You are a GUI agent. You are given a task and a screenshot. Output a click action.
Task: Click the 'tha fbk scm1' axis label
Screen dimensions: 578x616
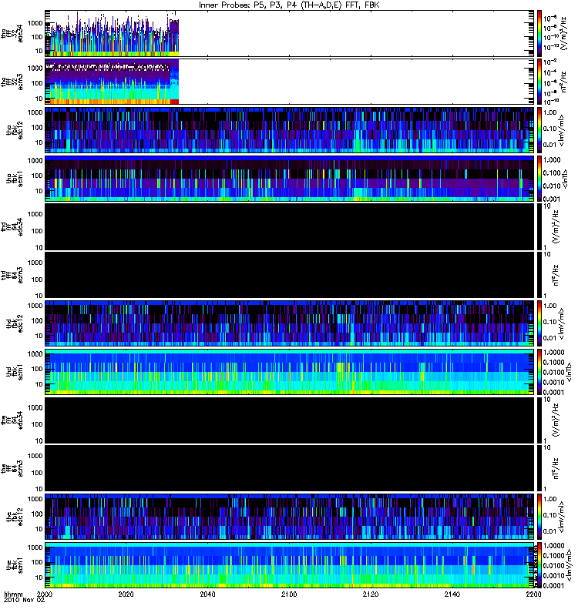[x=15, y=179]
